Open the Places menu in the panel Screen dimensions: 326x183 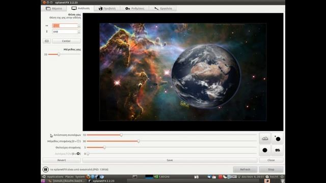tap(69, 177)
